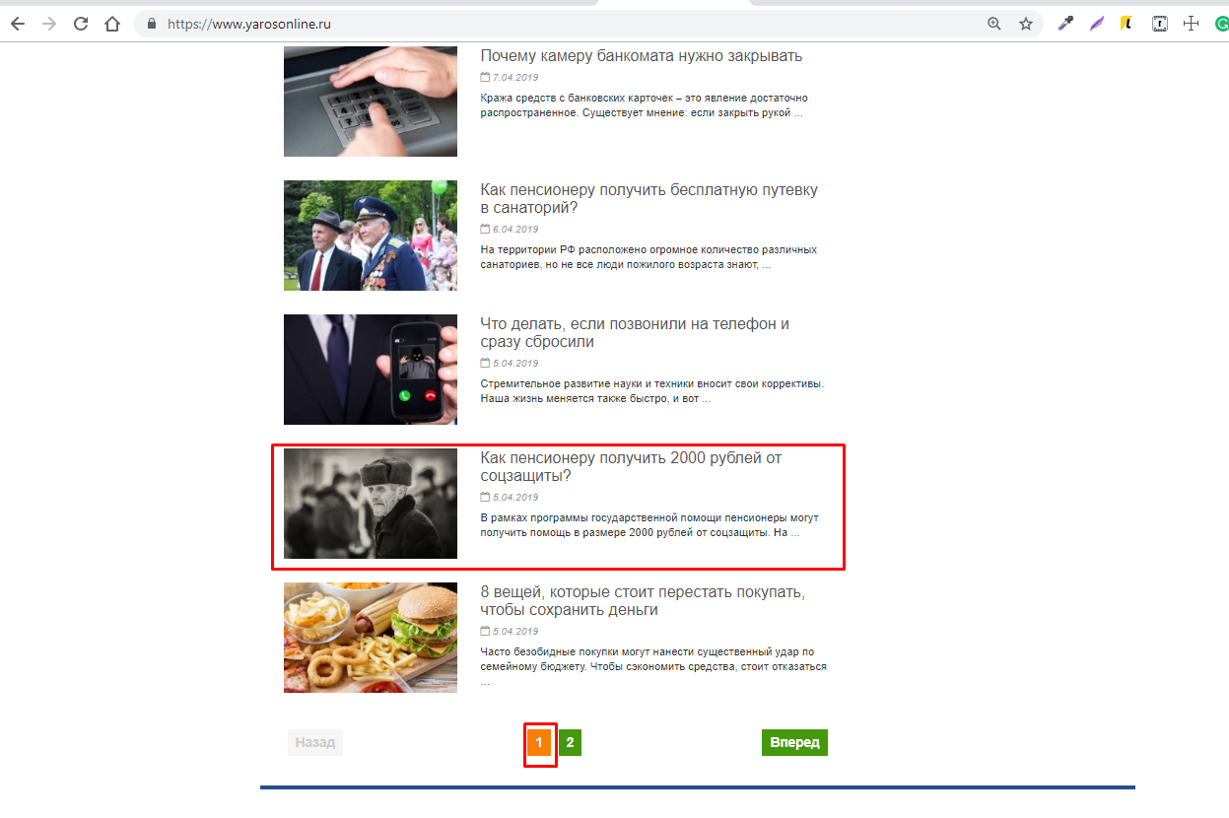Open the zoom magnifier in address bar

pyautogui.click(x=994, y=24)
